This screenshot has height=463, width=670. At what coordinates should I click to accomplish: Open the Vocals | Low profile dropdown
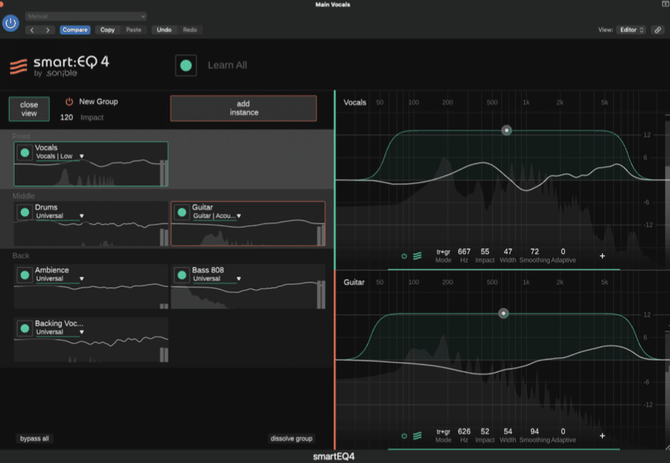pyautogui.click(x=59, y=156)
